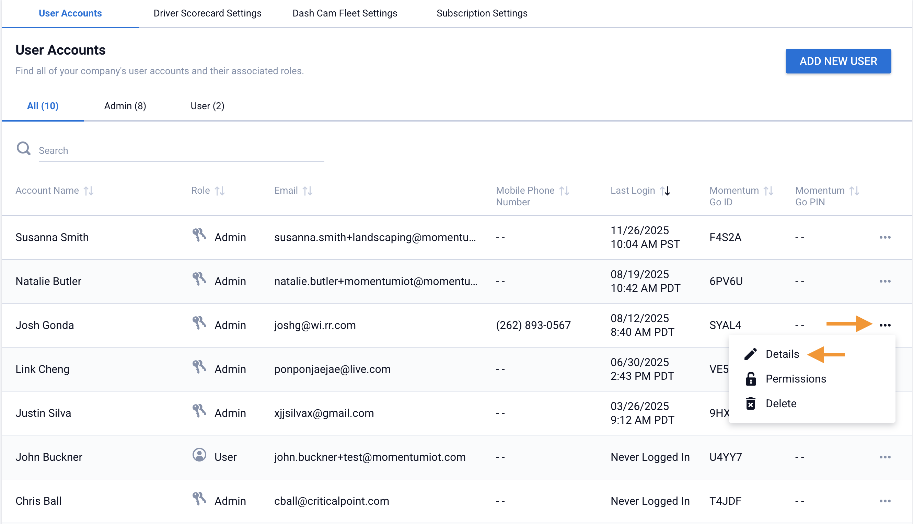Switch to Driver Scorecard Settings tab
This screenshot has height=524, width=913.
[x=207, y=13]
